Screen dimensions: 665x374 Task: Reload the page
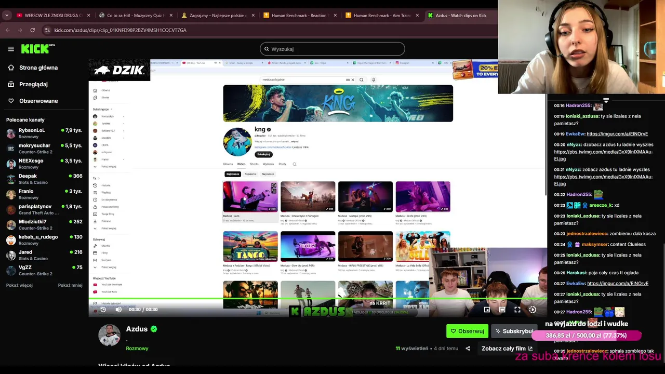(x=32, y=30)
